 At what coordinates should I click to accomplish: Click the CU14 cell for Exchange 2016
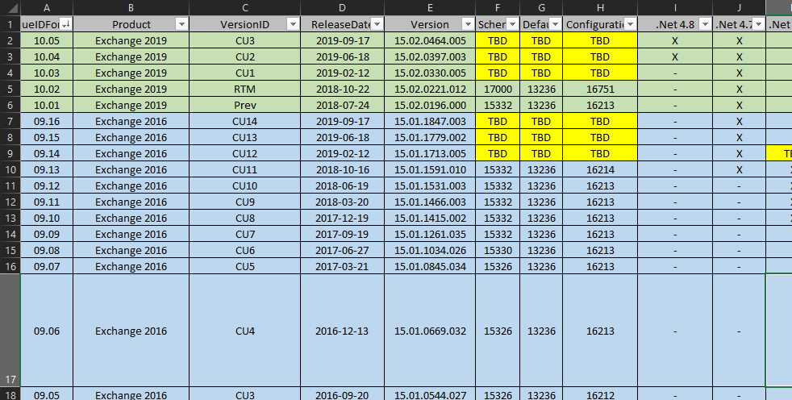pos(244,121)
